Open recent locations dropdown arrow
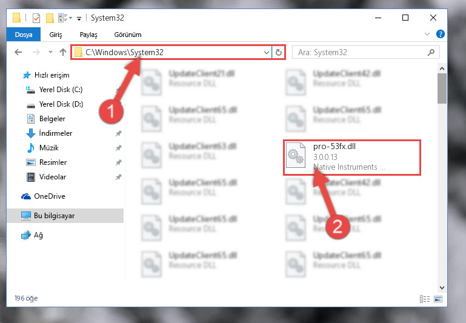The height and width of the screenshot is (323, 466). point(50,52)
